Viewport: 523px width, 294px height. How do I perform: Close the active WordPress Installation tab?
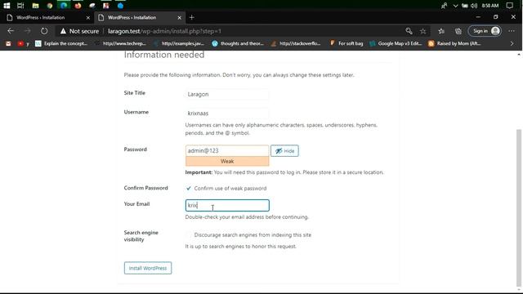[180, 18]
